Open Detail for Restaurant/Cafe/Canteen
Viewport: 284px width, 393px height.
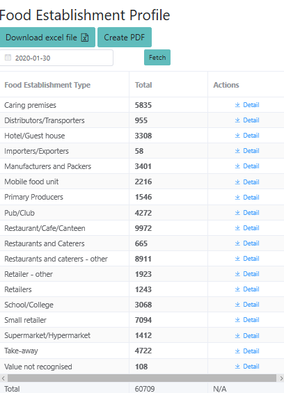[x=247, y=228]
